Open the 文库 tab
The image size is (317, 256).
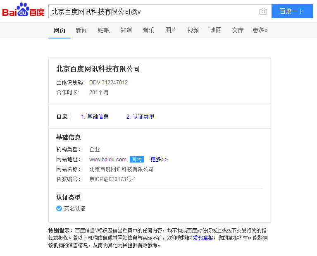coord(238,30)
